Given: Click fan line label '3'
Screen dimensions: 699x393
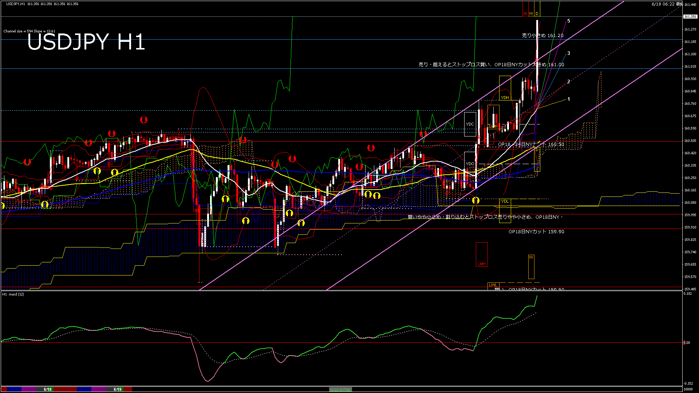Looking at the screenshot, I should tap(569, 53).
